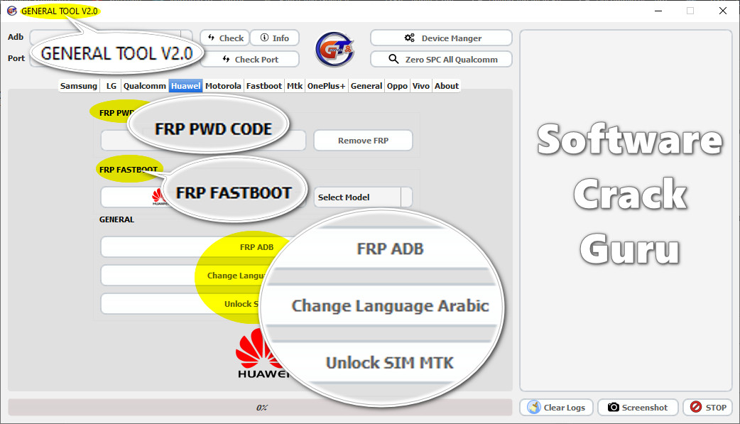This screenshot has height=424, width=740.
Task: Click the Info button
Action: [275, 38]
